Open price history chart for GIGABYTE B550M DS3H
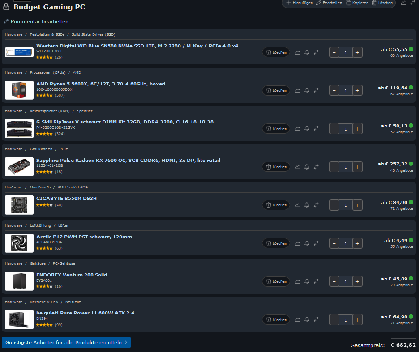419x352 pixels. point(298,205)
